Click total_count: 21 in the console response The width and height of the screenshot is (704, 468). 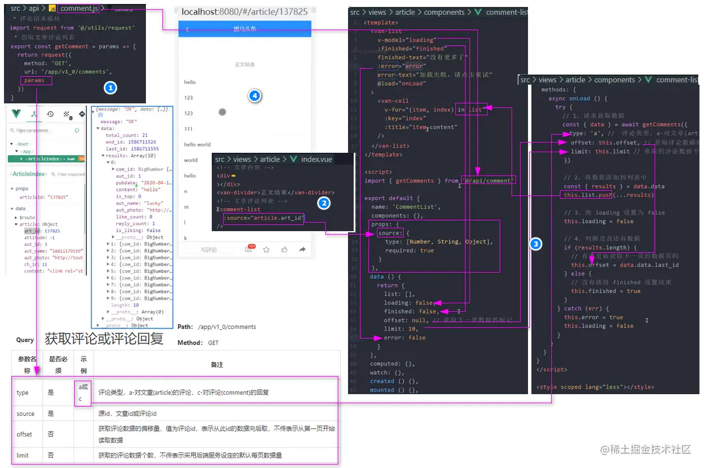[x=126, y=135]
